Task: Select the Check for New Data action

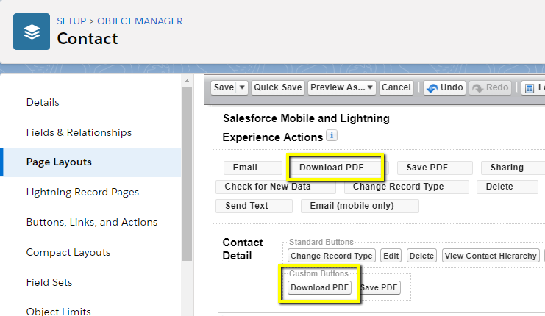Action: point(276,187)
